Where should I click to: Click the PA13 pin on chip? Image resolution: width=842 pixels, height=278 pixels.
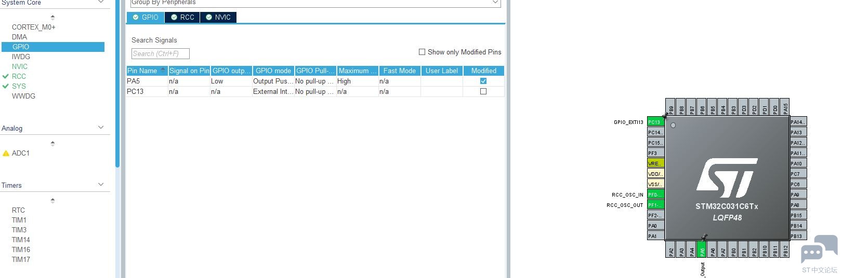click(798, 132)
